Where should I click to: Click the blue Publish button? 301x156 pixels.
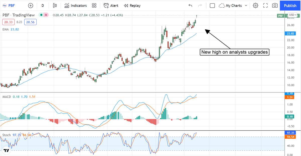click(290, 6)
